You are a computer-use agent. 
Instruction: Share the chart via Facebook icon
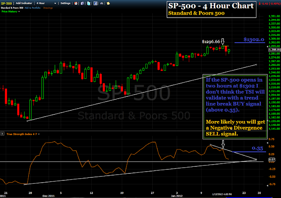click(95, 3)
